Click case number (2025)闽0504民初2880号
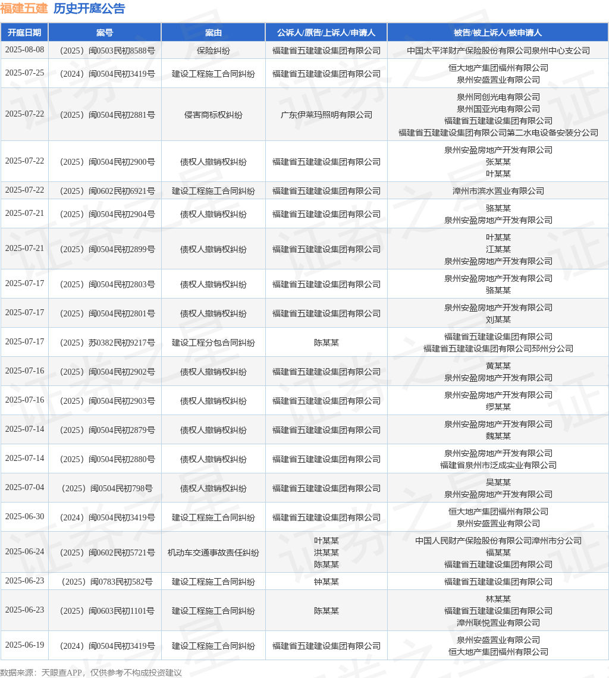 tap(107, 459)
